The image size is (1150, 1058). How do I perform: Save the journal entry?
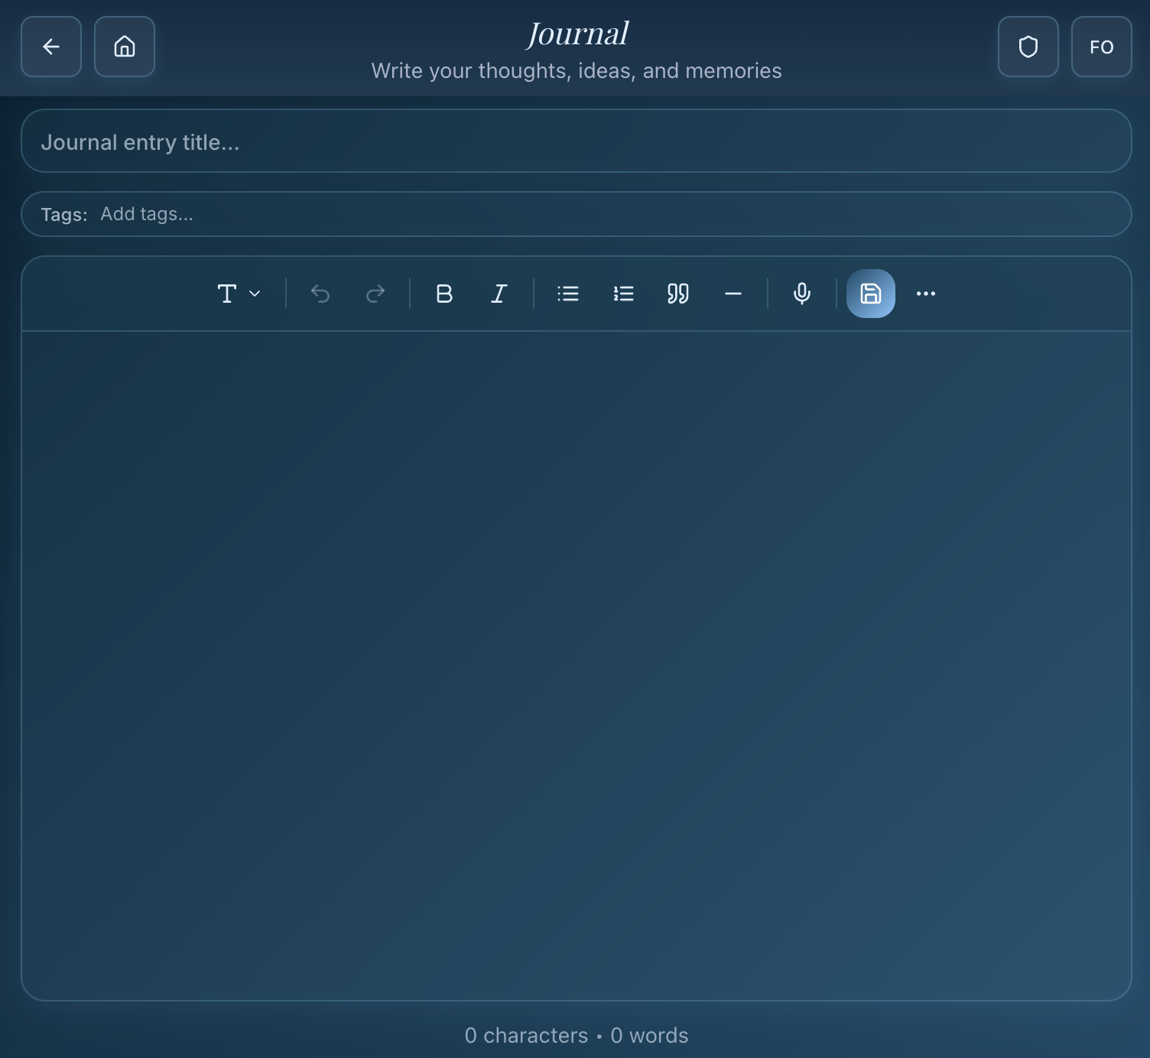point(870,294)
